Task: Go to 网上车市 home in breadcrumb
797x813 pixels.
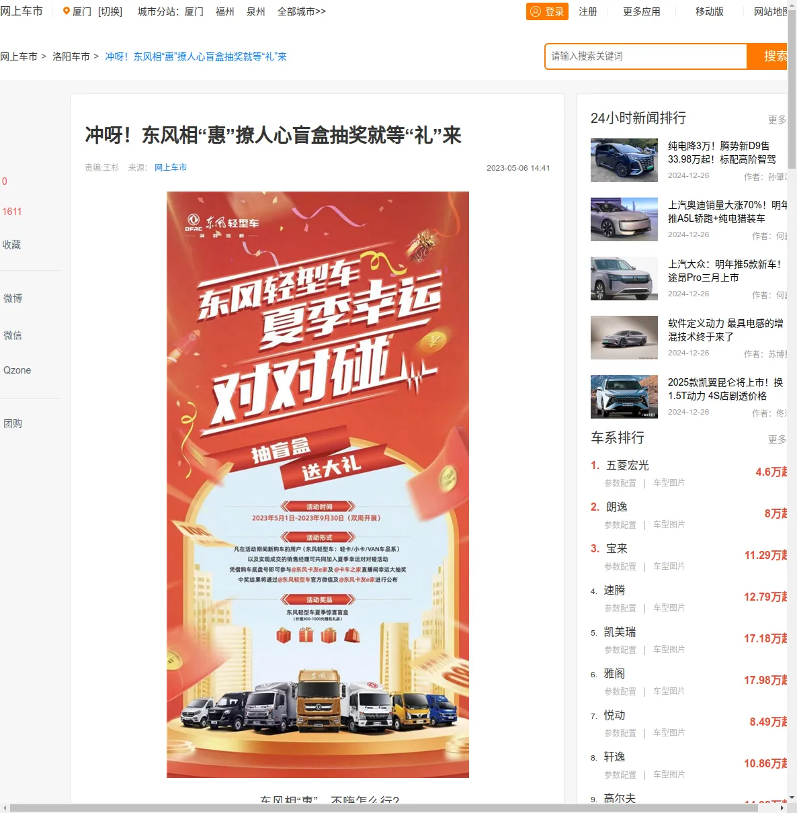Action: pyautogui.click(x=19, y=56)
